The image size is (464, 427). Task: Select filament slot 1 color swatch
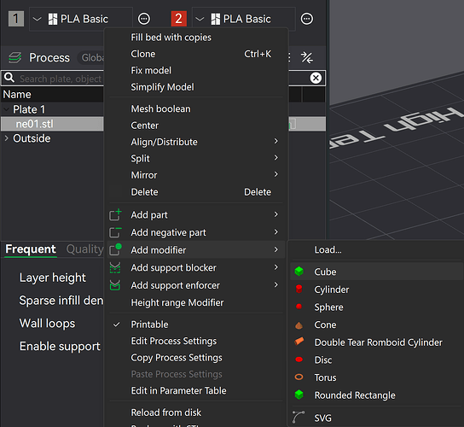coord(16,19)
